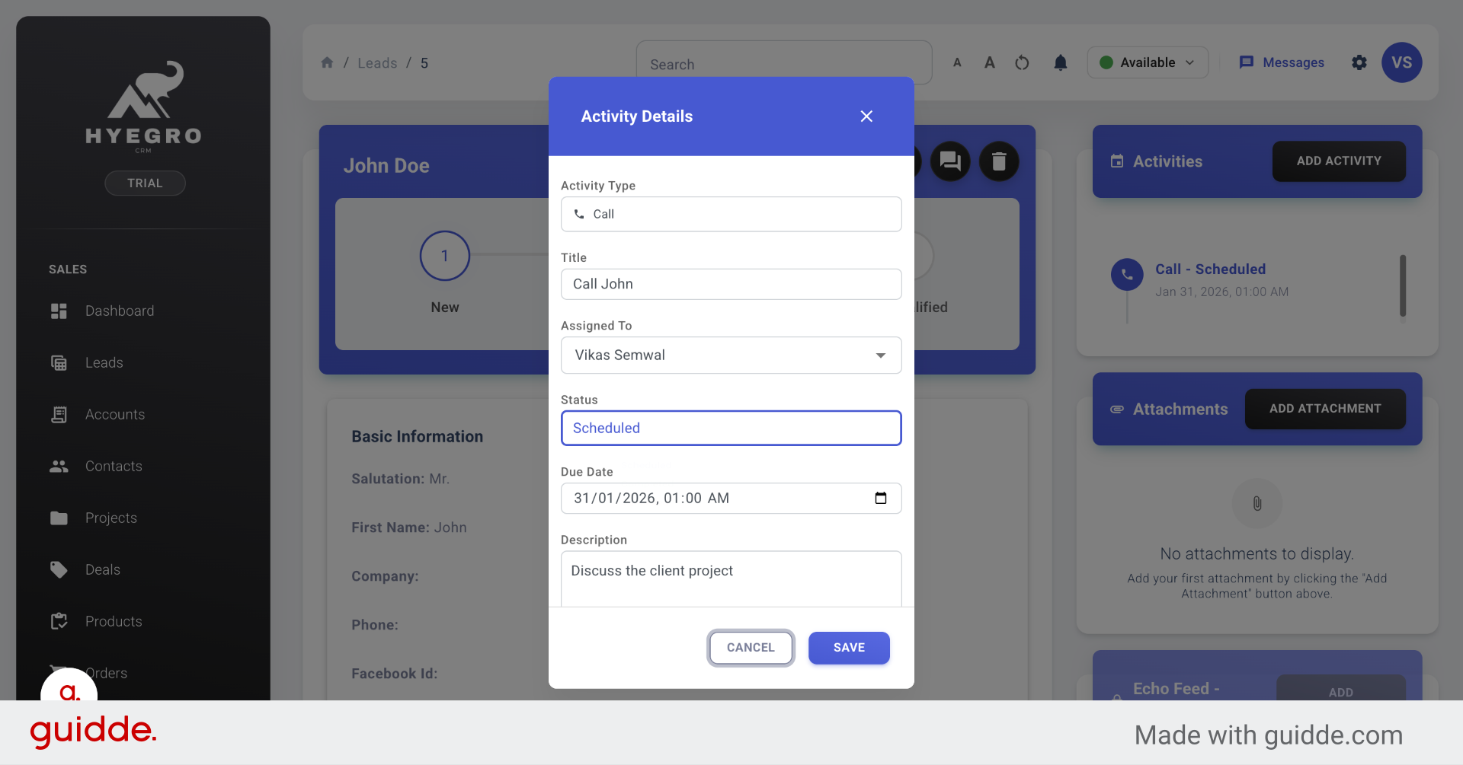Click the Save button

(849, 648)
